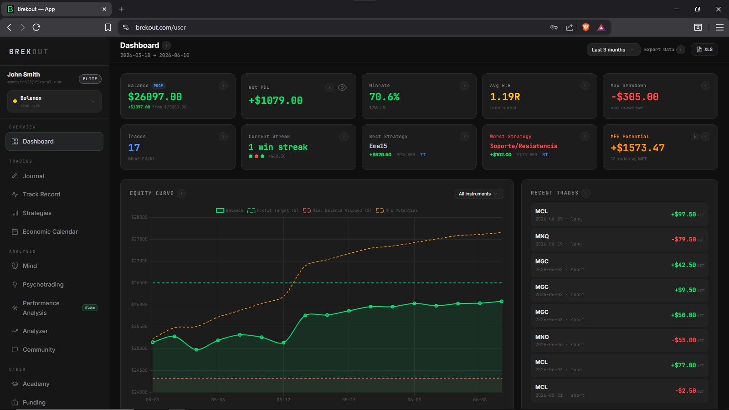This screenshot has height=410, width=729.
Task: Click the Academy graduation cap icon
Action: (x=15, y=384)
